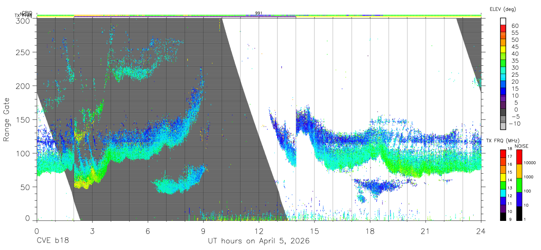Select the cyan swatch in TX FRQ bar
The height and width of the screenshot is (250, 541).
504,193
